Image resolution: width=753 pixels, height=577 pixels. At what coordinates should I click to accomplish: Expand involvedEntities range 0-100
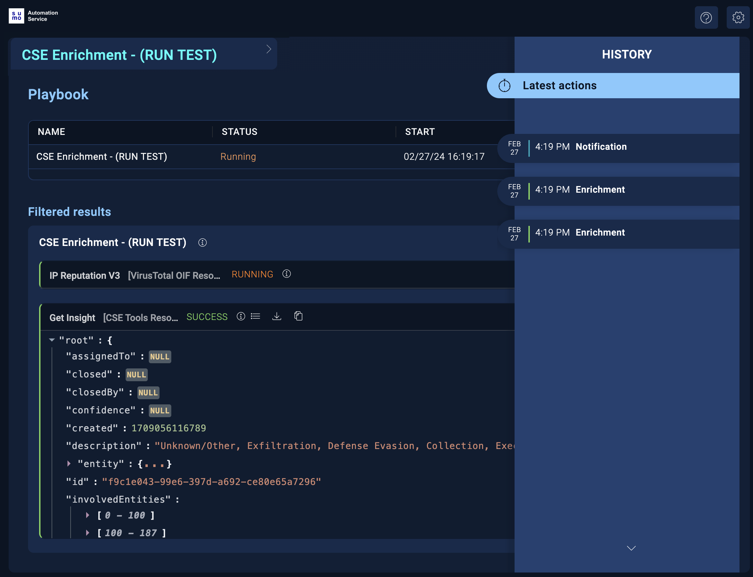coord(88,515)
